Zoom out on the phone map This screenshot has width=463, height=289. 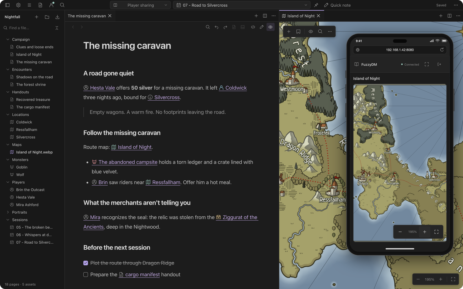click(x=400, y=232)
